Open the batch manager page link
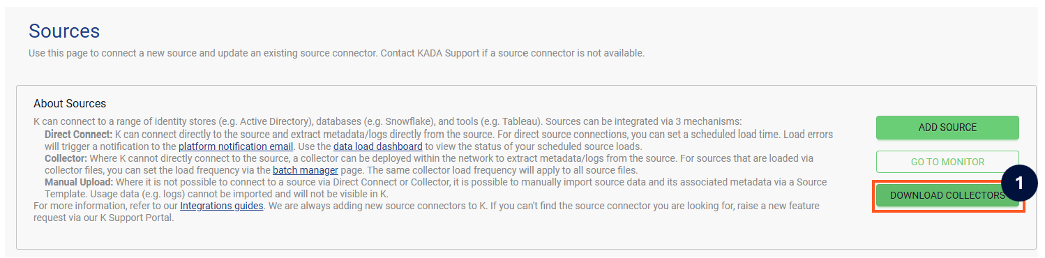This screenshot has height=258, width=1045. click(306, 170)
